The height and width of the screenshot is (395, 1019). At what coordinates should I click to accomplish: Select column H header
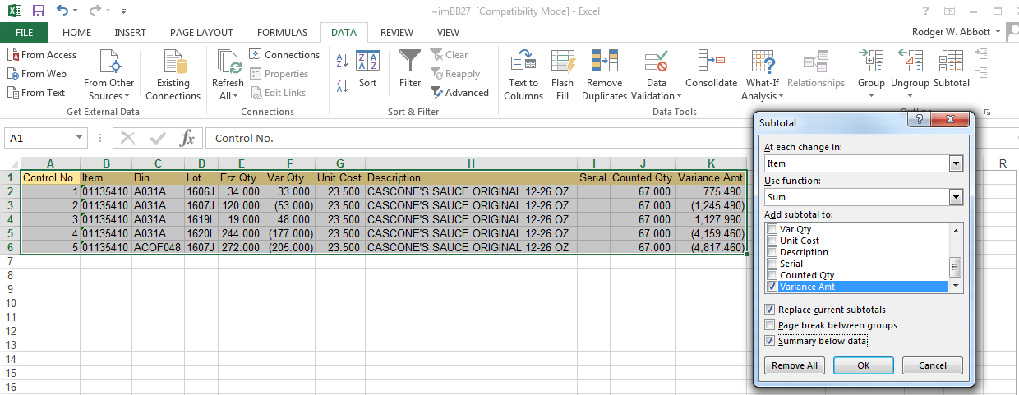pyautogui.click(x=471, y=163)
